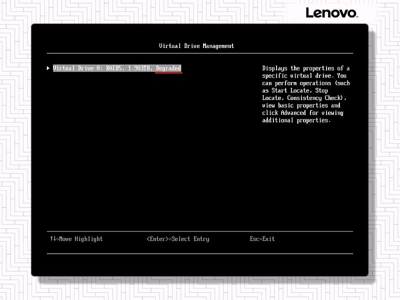Click the patterned background outside the panel
This screenshot has height=300, width=400.
click(15, 150)
